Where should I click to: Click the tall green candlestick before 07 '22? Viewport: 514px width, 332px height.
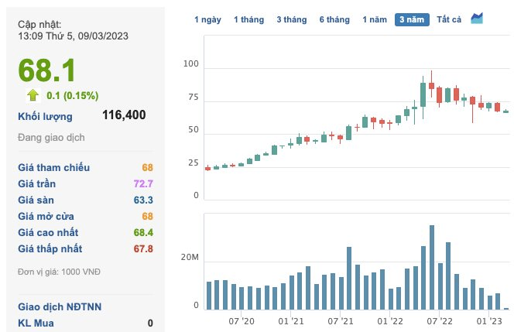(x=423, y=94)
